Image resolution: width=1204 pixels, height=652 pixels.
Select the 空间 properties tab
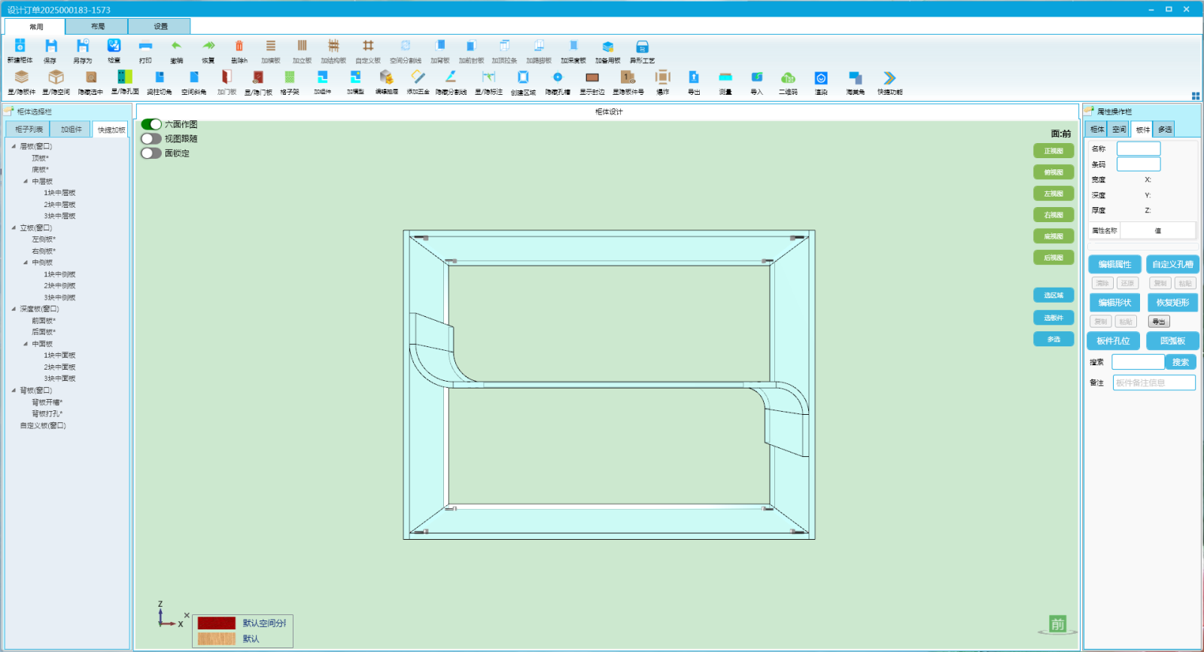coord(1119,129)
